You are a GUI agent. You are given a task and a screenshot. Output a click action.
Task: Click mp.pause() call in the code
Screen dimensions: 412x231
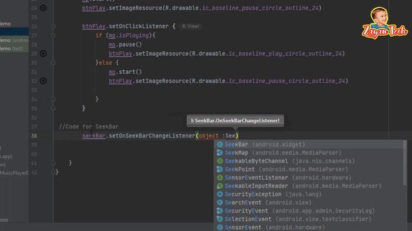coord(126,44)
